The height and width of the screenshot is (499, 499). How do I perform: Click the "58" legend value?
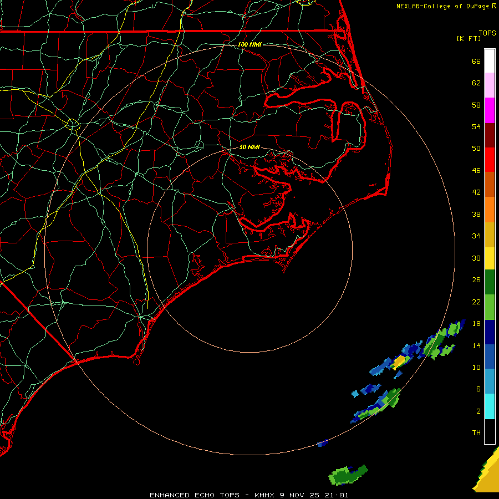(476, 105)
